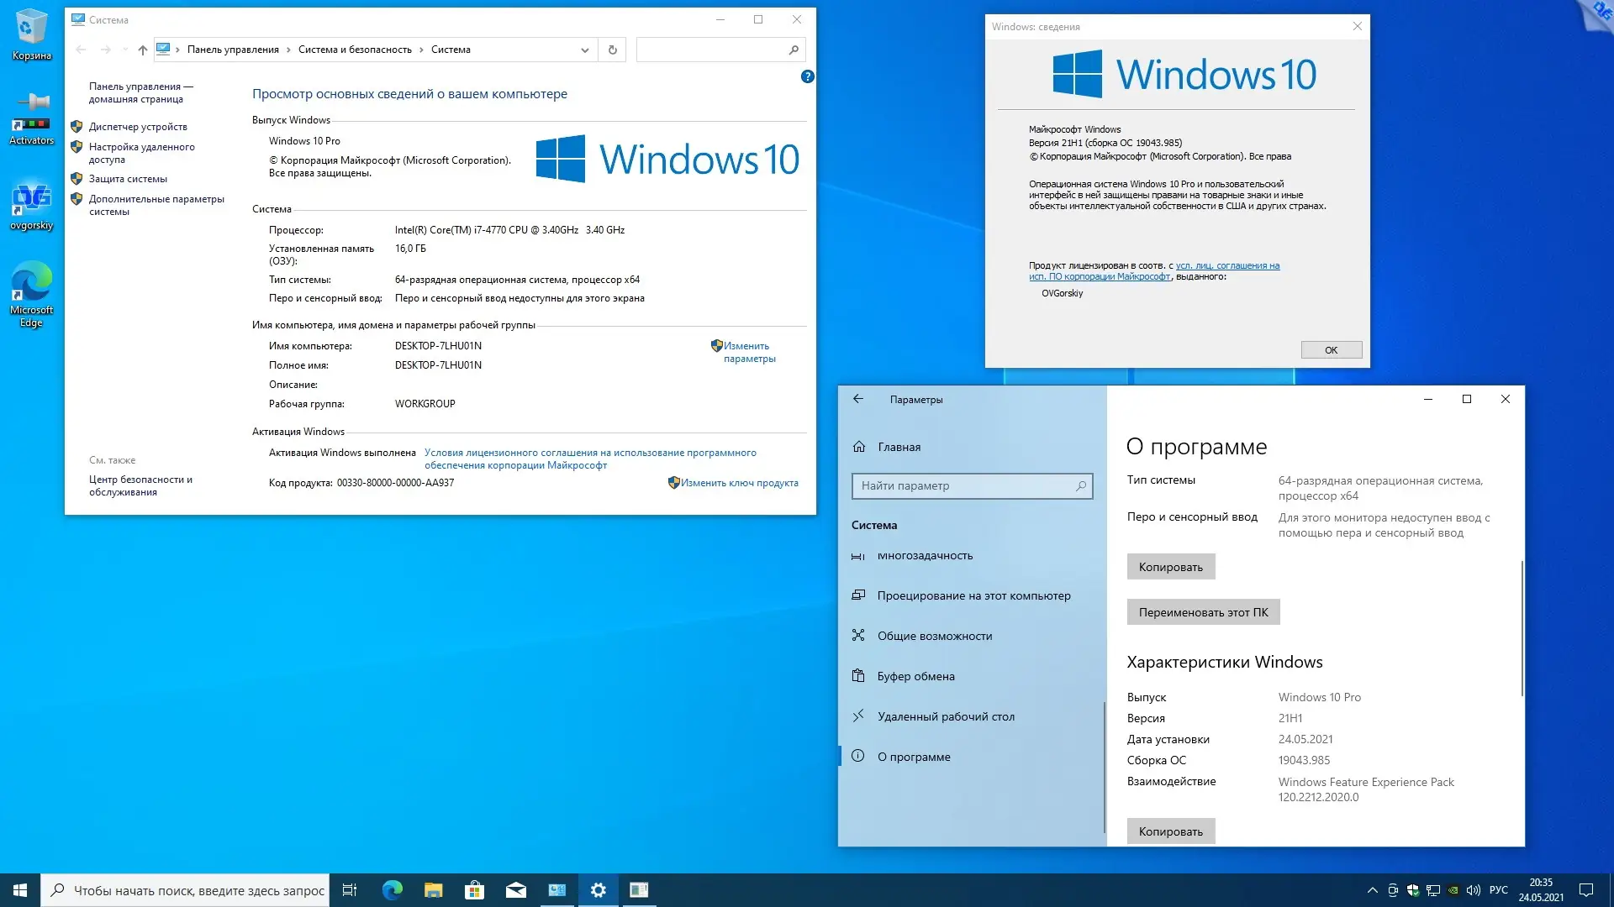This screenshot has width=1614, height=907.
Task: Select Буфер обмена in settings sidebar
Action: tap(915, 676)
